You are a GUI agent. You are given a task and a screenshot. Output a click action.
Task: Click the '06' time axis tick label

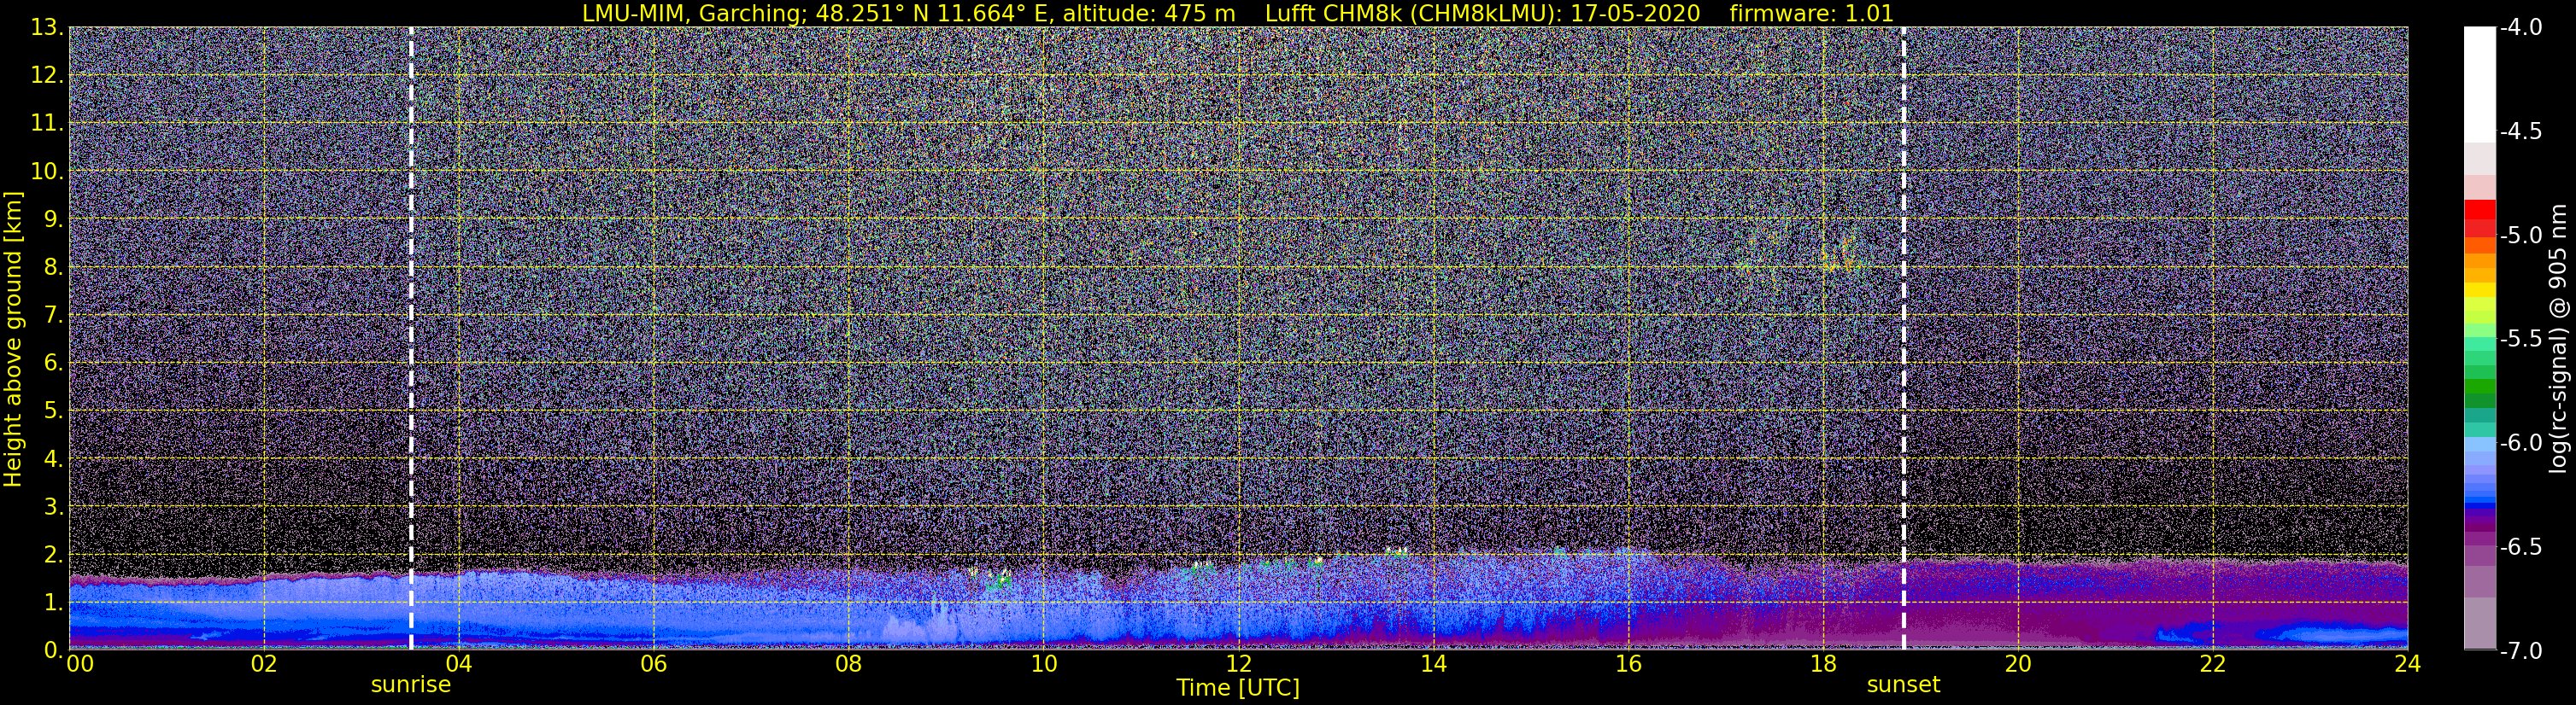pos(653,664)
